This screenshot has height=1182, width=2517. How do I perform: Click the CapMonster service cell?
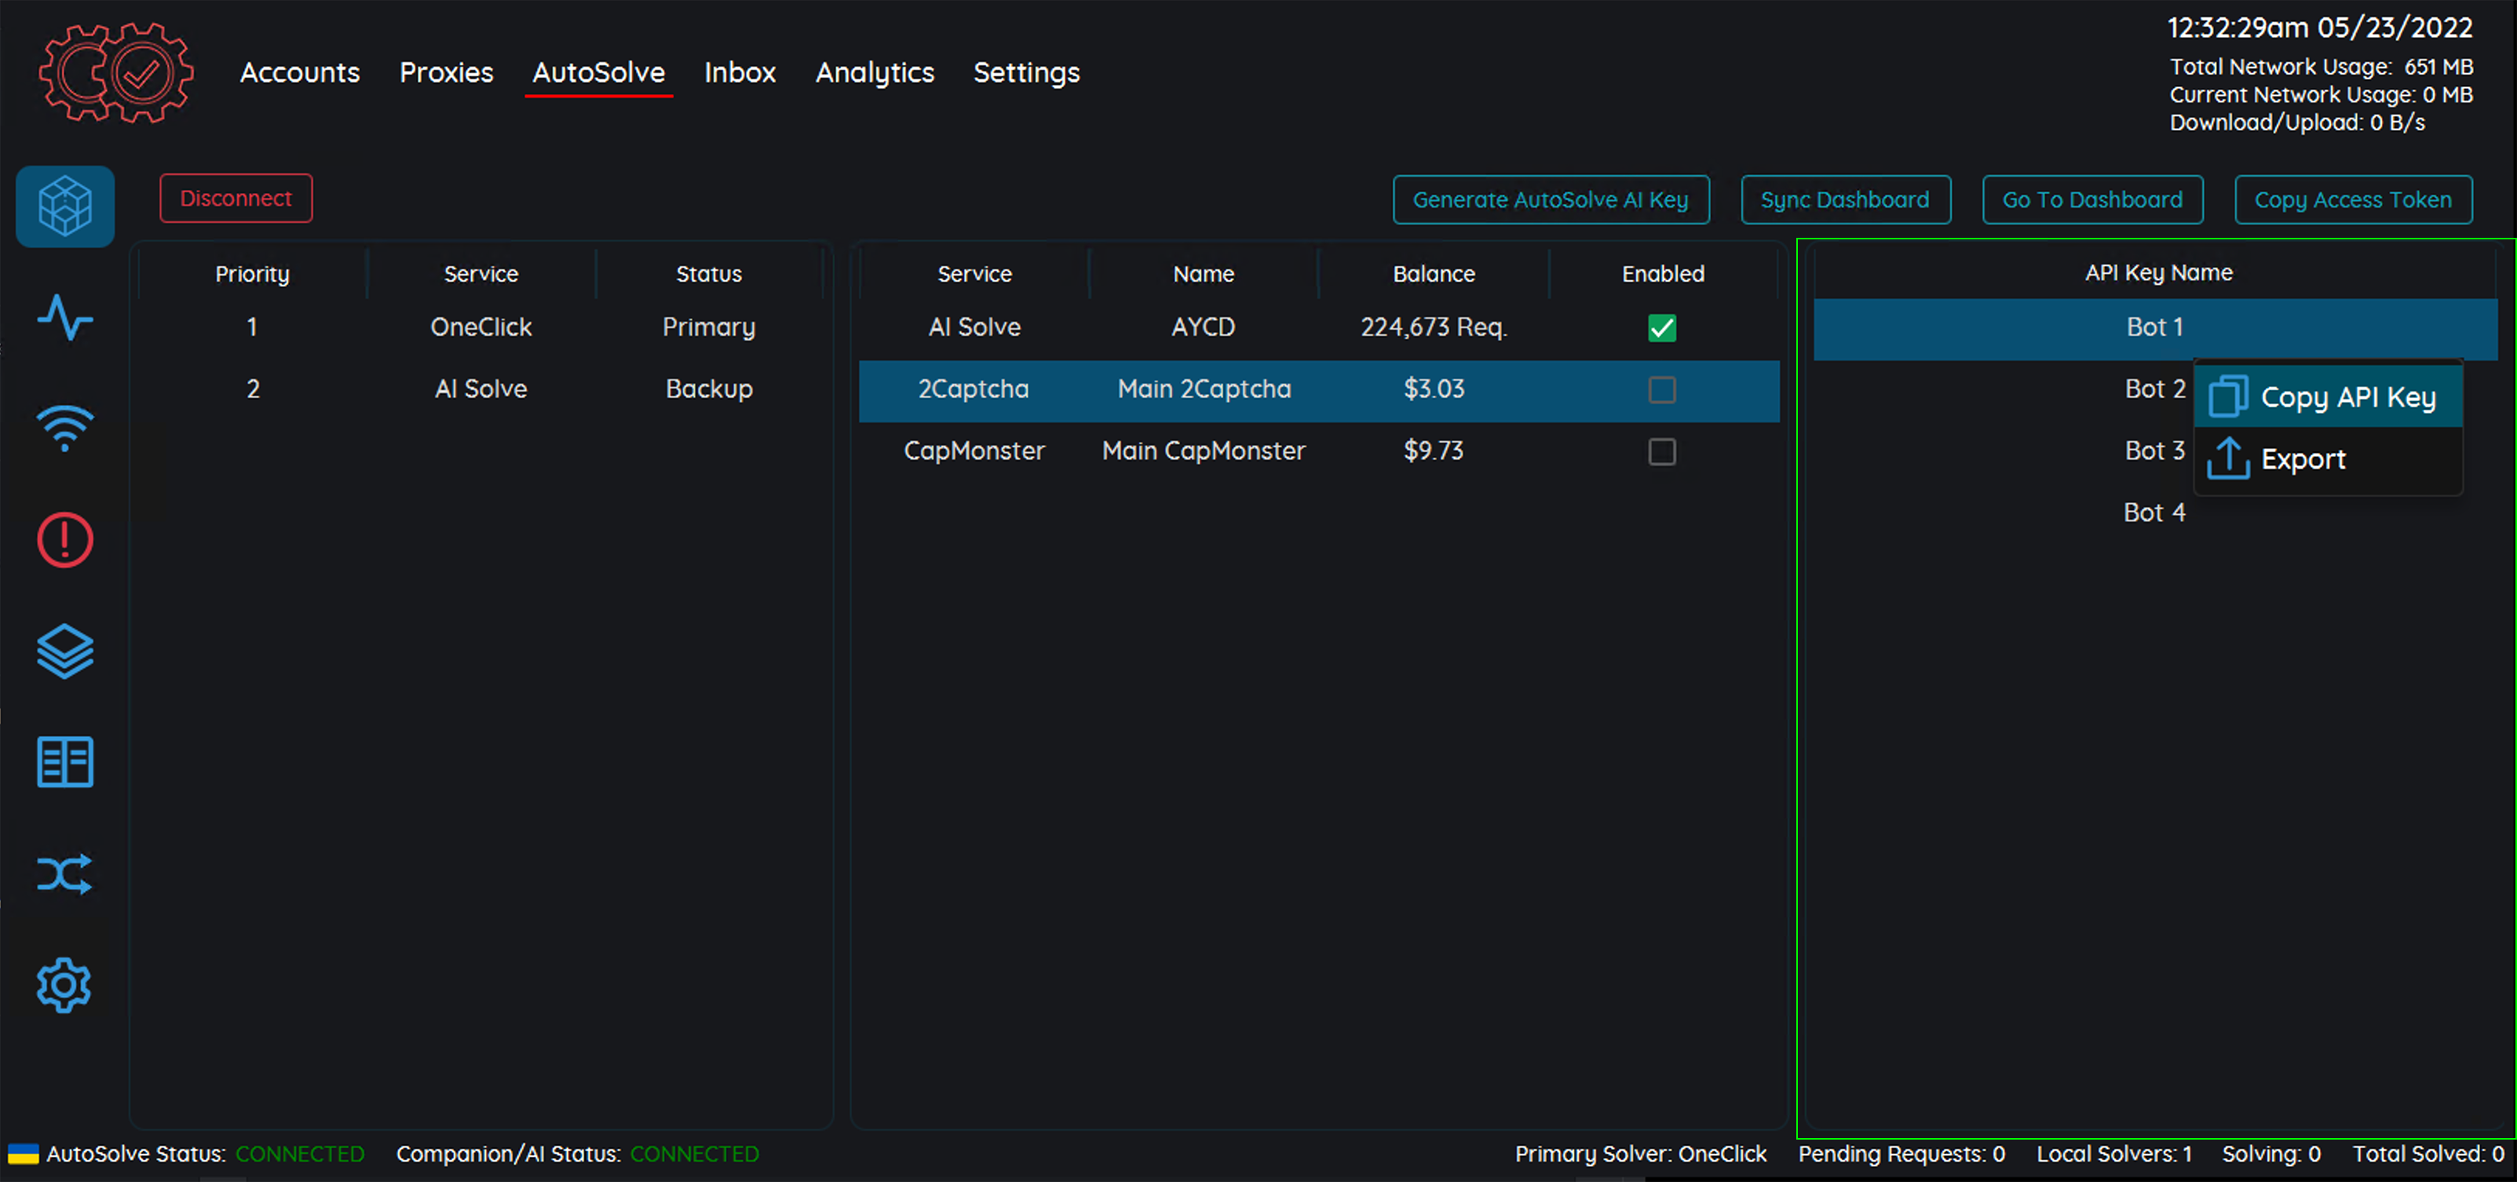tap(974, 451)
